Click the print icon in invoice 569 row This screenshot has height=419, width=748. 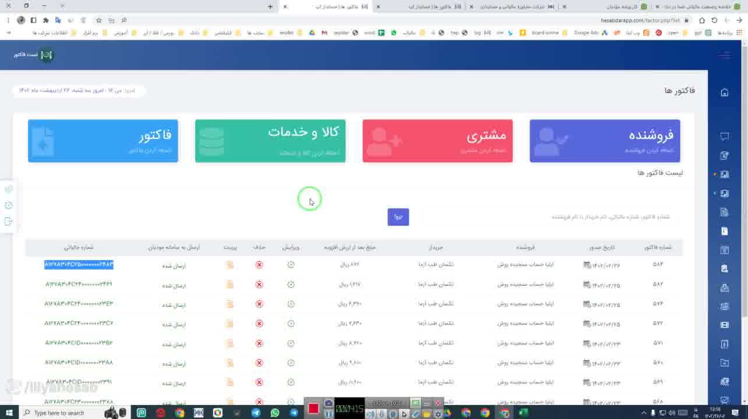230,383
